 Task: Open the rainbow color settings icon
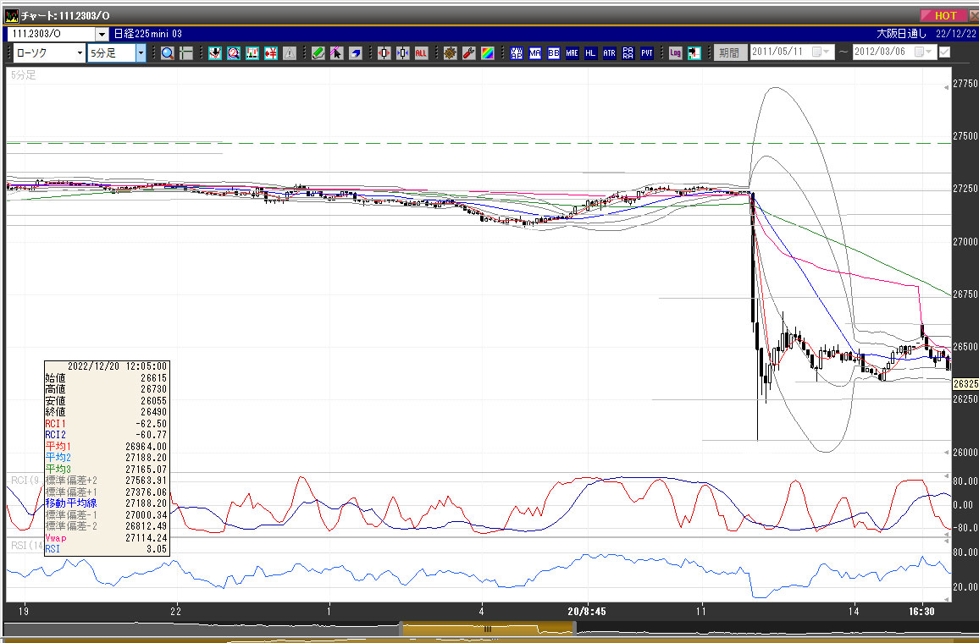pos(488,53)
